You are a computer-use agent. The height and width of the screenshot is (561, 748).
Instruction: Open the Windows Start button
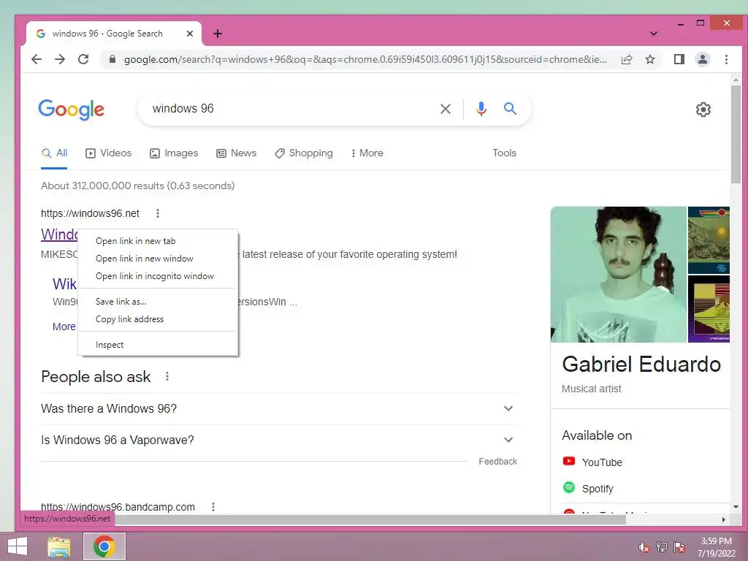tap(18, 546)
